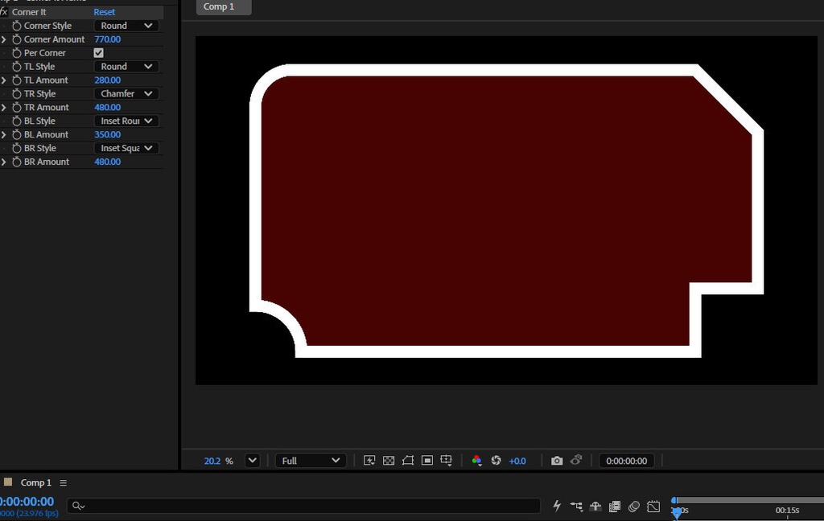Open the BL Style Inset Round dropdown
This screenshot has height=521, width=824.
point(126,121)
